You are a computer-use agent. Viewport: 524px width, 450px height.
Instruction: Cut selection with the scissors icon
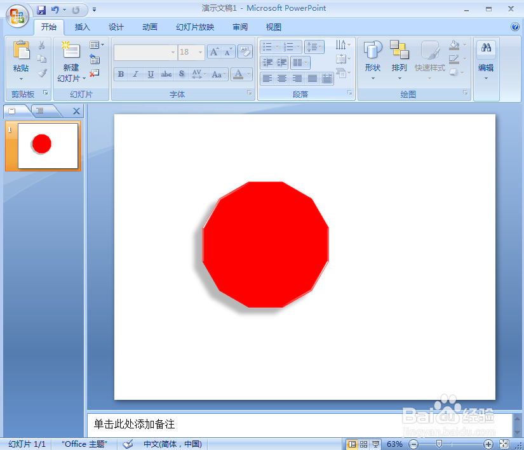pyautogui.click(x=42, y=45)
